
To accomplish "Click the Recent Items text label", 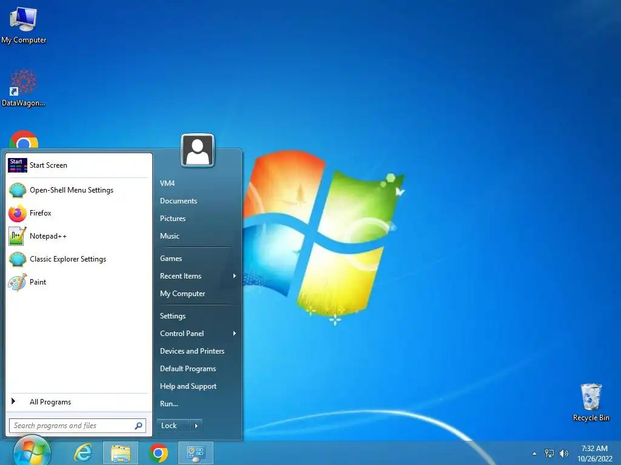I will (x=181, y=276).
